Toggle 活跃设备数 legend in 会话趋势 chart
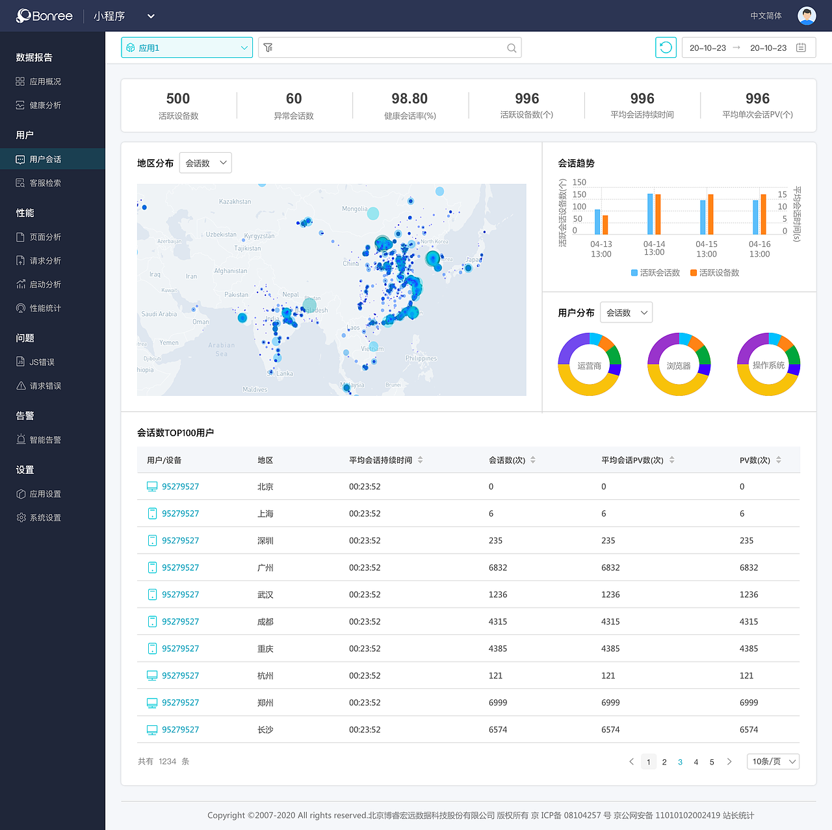Image resolution: width=832 pixels, height=830 pixels. (714, 273)
